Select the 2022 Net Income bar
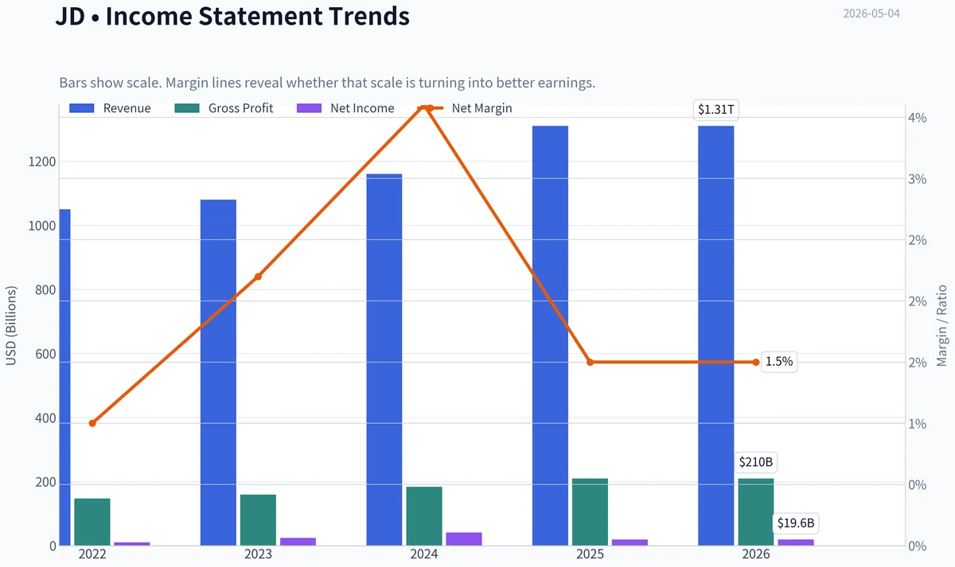Viewport: 955px width, 567px height. click(x=132, y=544)
